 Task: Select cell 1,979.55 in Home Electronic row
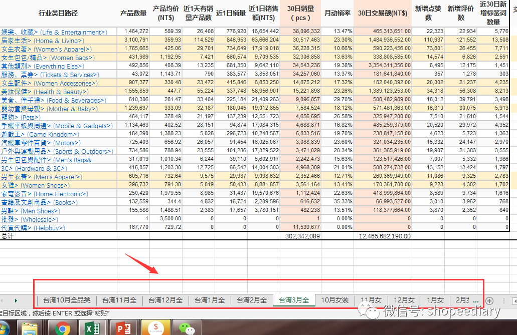pyautogui.click(x=166, y=193)
